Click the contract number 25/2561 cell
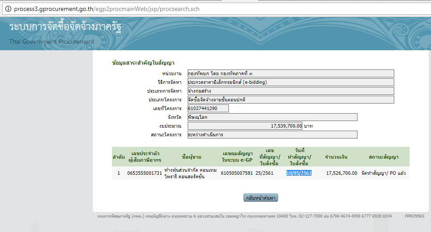This screenshot has width=431, height=232. tap(264, 173)
